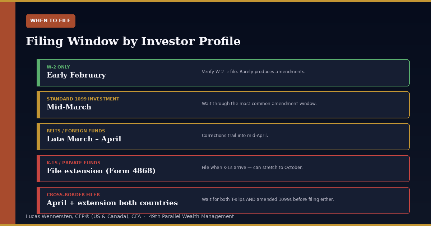The width and height of the screenshot is (431, 226).
Task: Click April + extension both countries heading
Action: click(x=112, y=203)
